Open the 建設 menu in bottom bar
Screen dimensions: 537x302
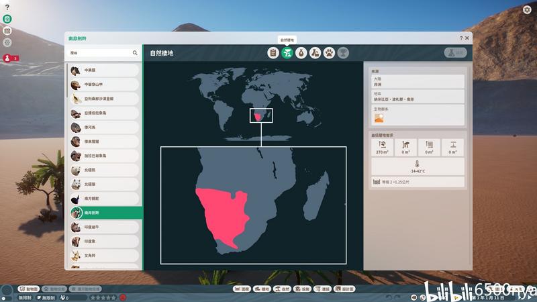point(323,289)
